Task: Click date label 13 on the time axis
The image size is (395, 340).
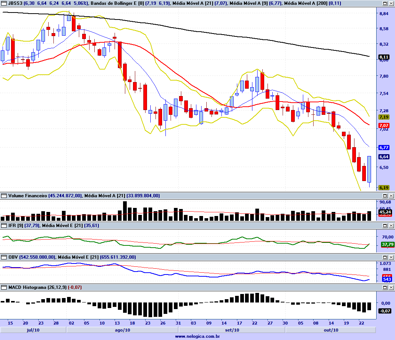Action: (117, 323)
